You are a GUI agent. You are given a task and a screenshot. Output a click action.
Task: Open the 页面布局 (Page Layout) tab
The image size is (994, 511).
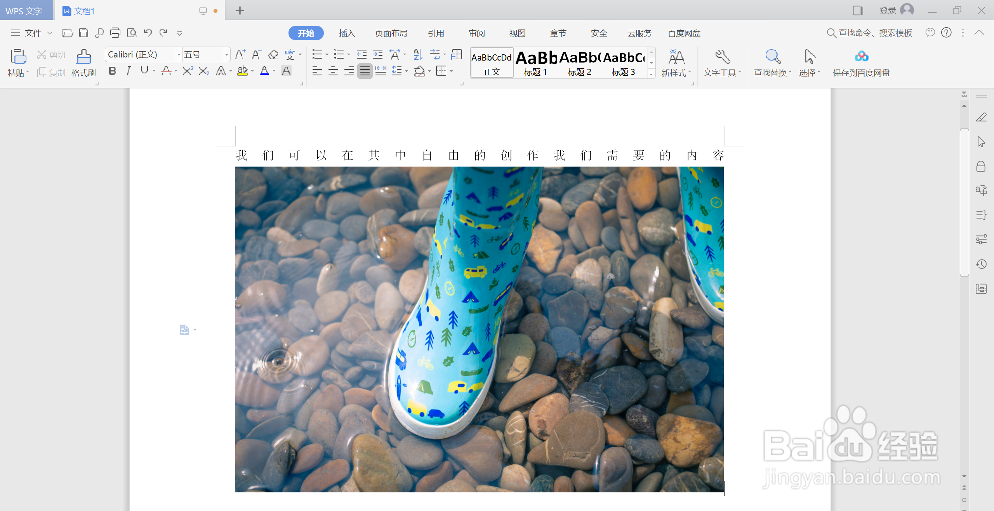coord(391,33)
